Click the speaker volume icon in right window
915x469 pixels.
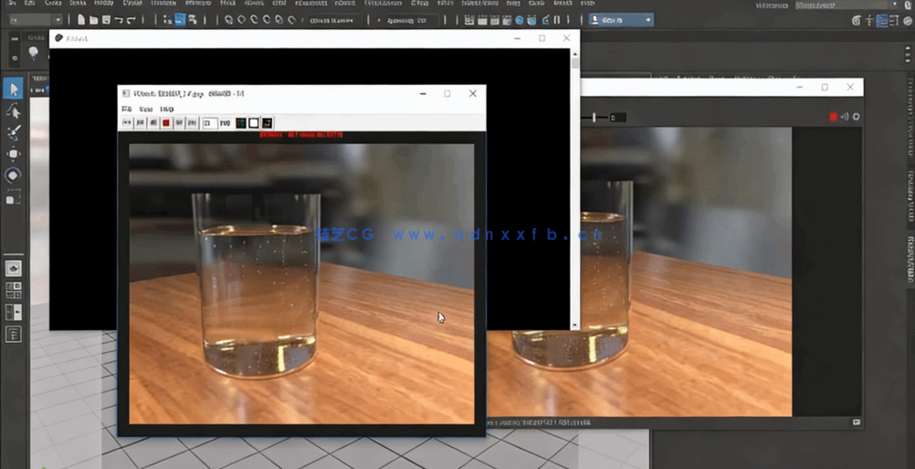coord(844,117)
